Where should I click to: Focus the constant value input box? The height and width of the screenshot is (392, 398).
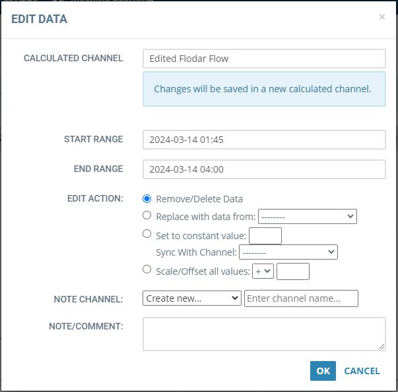(x=265, y=236)
